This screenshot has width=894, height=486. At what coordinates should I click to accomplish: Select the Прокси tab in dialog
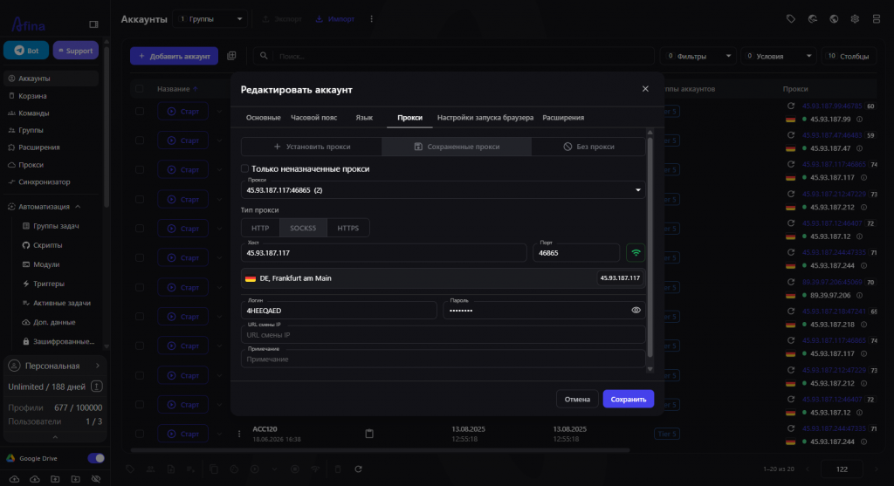click(409, 118)
